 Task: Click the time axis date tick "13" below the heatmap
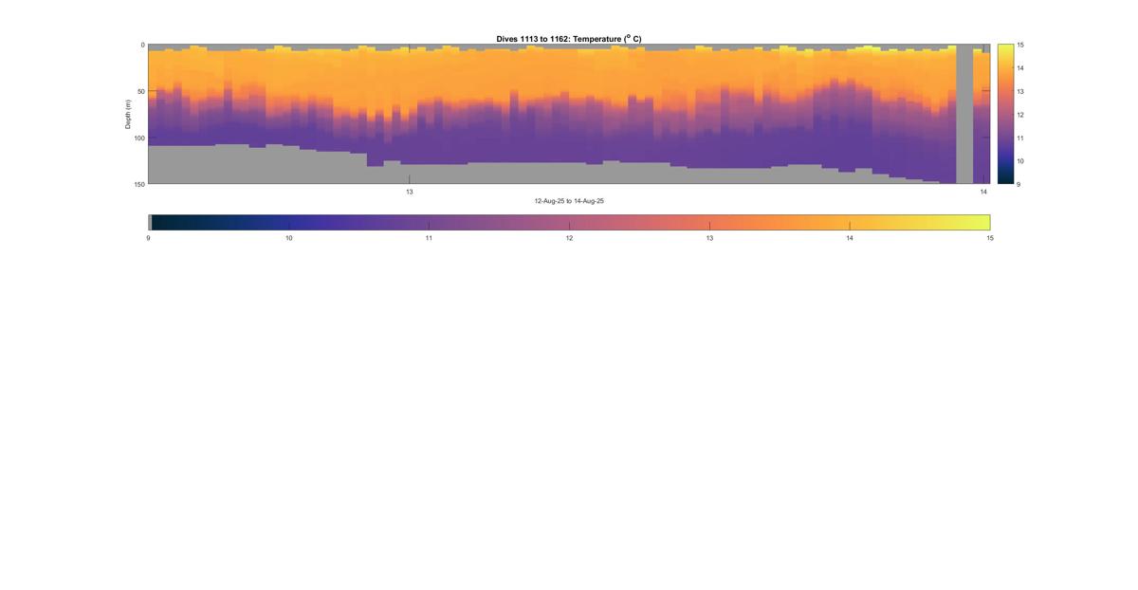coord(410,192)
